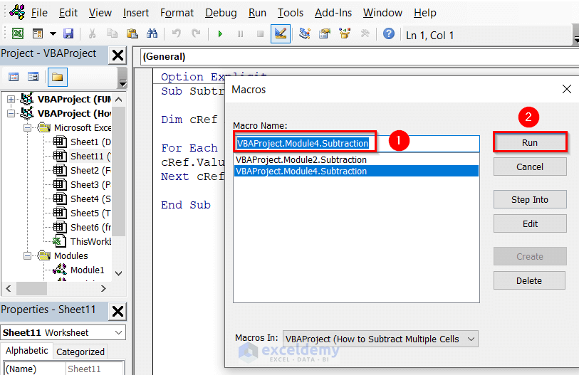579x375 pixels.
Task: Open the Run menu
Action: (x=257, y=13)
